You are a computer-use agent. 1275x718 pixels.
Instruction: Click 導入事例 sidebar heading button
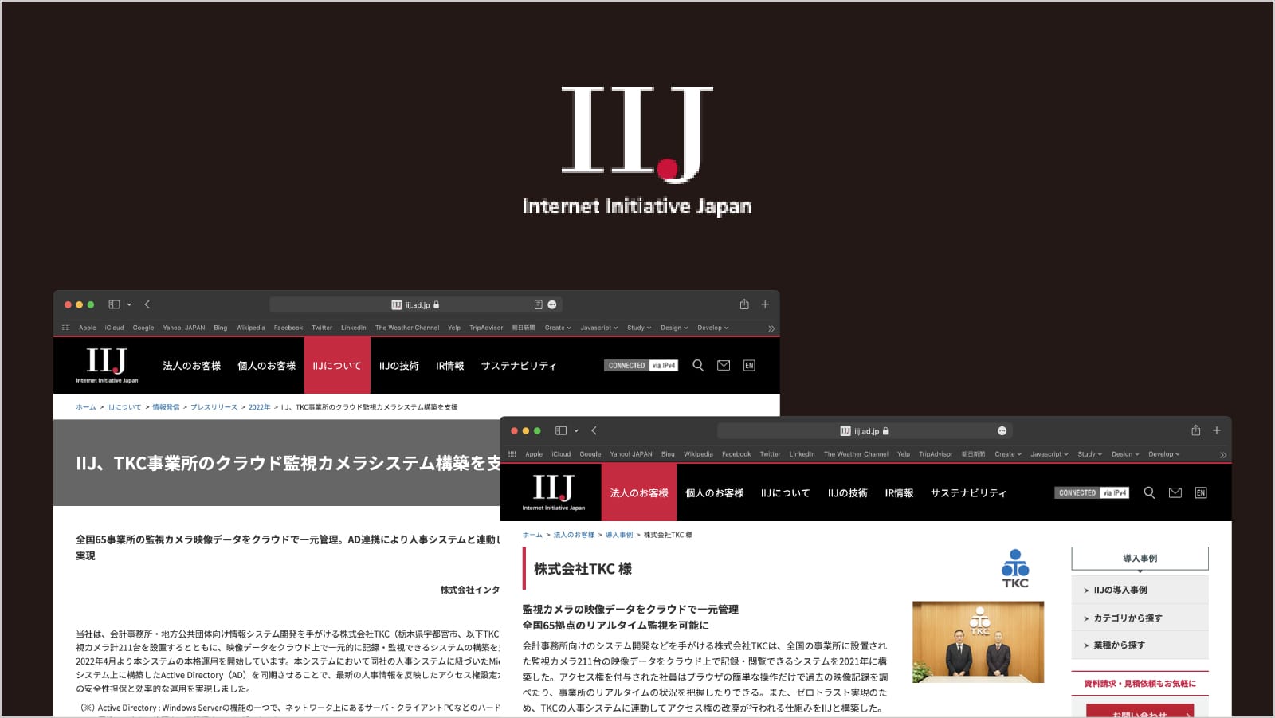click(1140, 558)
